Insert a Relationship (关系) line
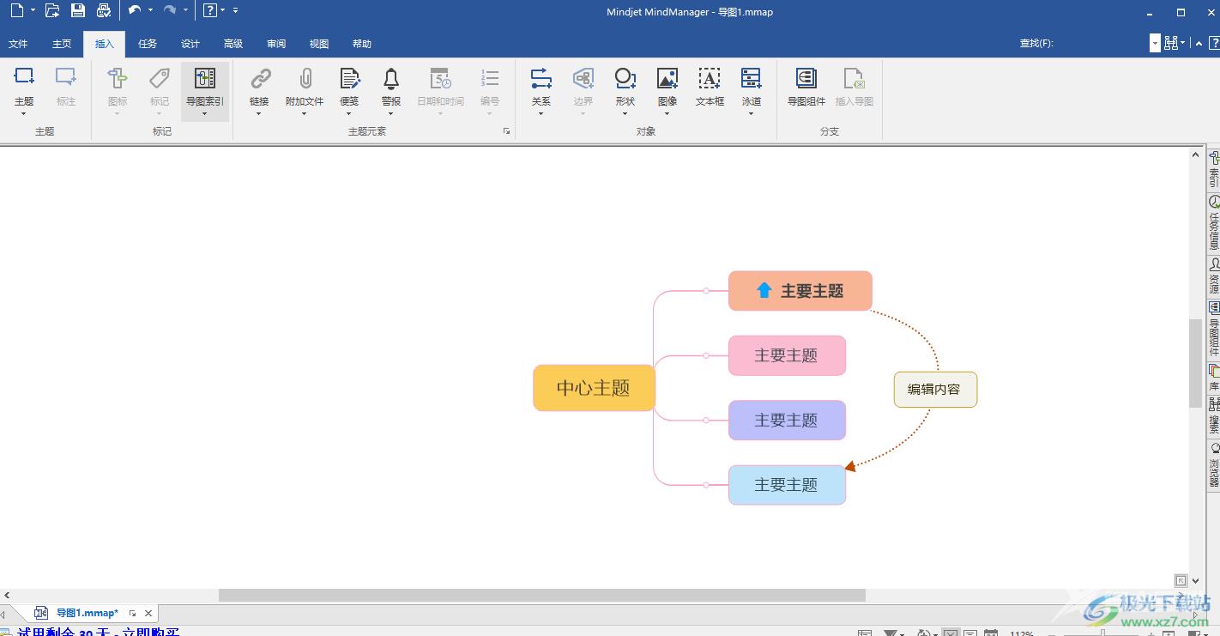Image resolution: width=1220 pixels, height=636 pixels. tap(541, 78)
